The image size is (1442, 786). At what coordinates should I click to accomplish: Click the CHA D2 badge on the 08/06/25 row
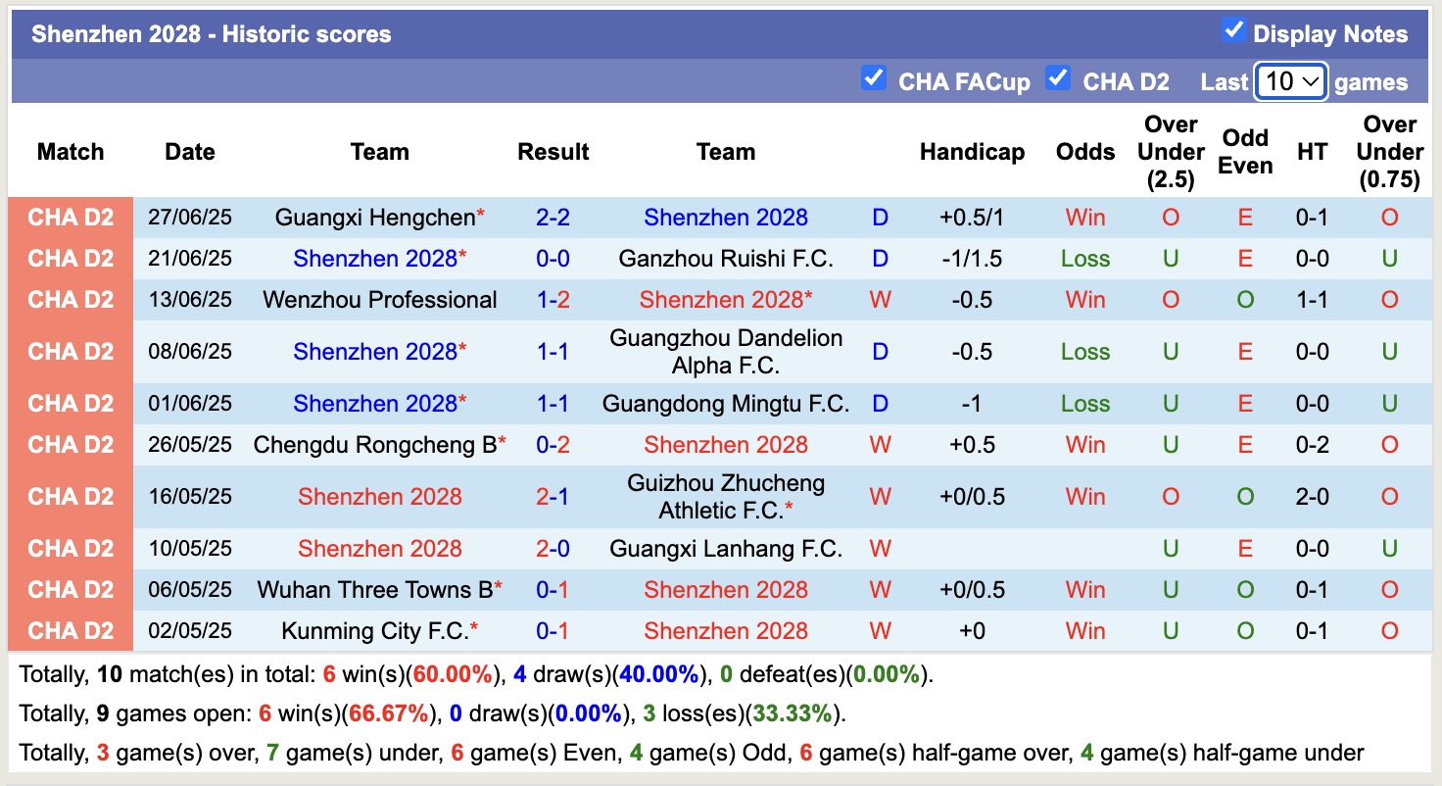(70, 352)
